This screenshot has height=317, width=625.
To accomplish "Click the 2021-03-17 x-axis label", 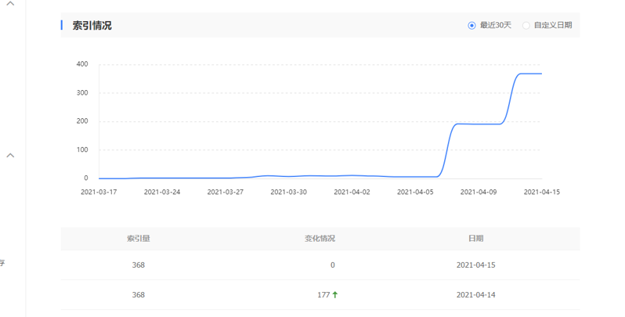I will (x=99, y=191).
